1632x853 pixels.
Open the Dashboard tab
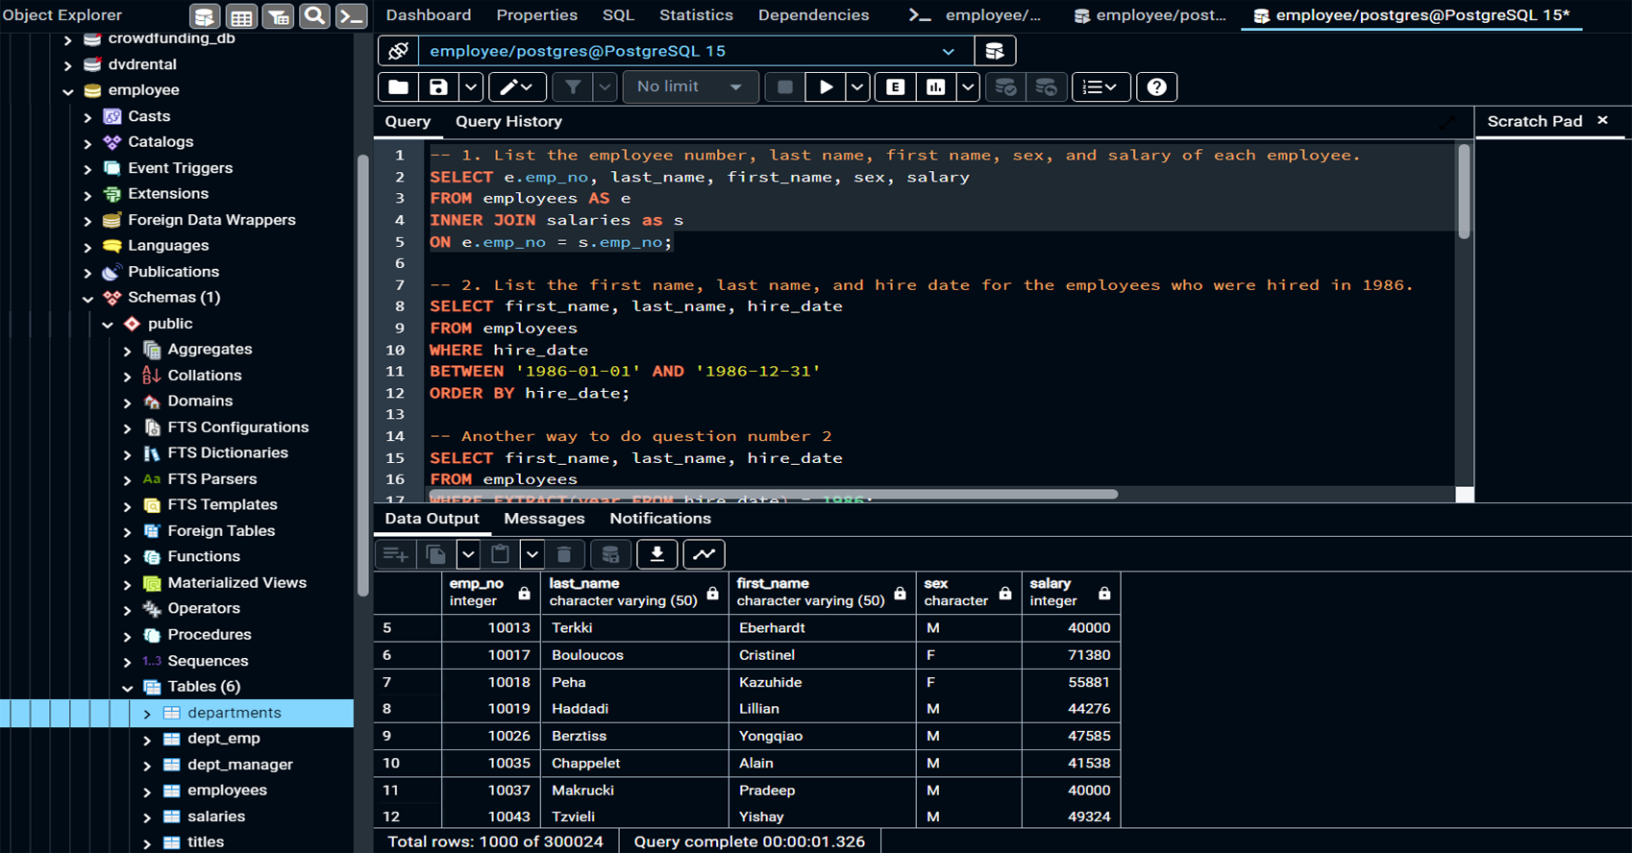click(429, 15)
